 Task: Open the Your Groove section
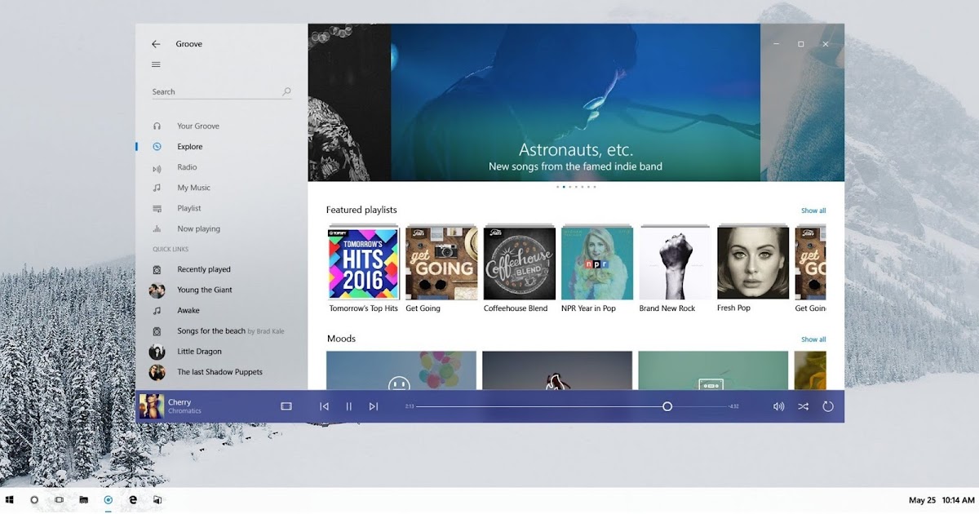coord(199,126)
